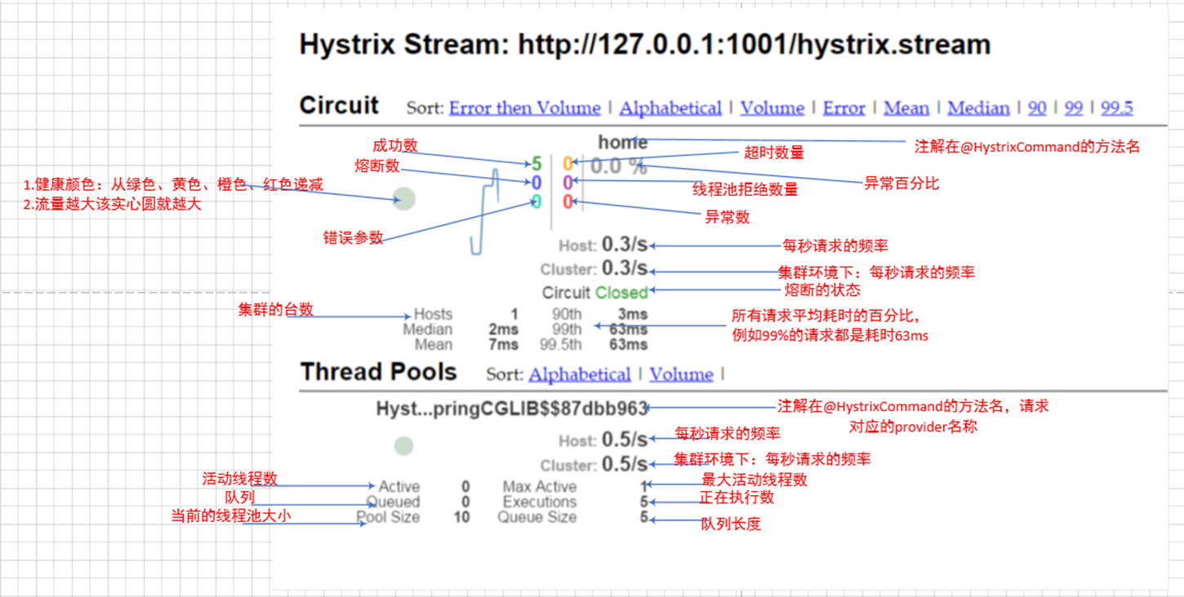Click the Hyst...pringCGLIB$$87dbb963 pool name
Screen dimensions: 1184x597
(512, 409)
